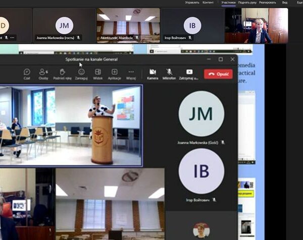Select the Контент top bar item
The height and width of the screenshot is (240, 303).
pyautogui.click(x=208, y=3)
